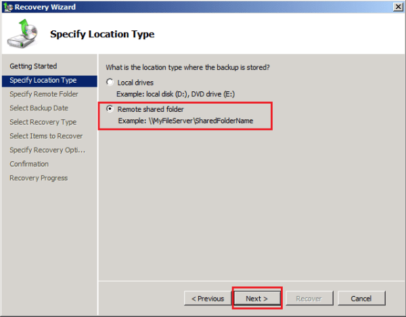The height and width of the screenshot is (317, 406).
Task: Close the Recovery Wizard window
Action: pyautogui.click(x=398, y=7)
